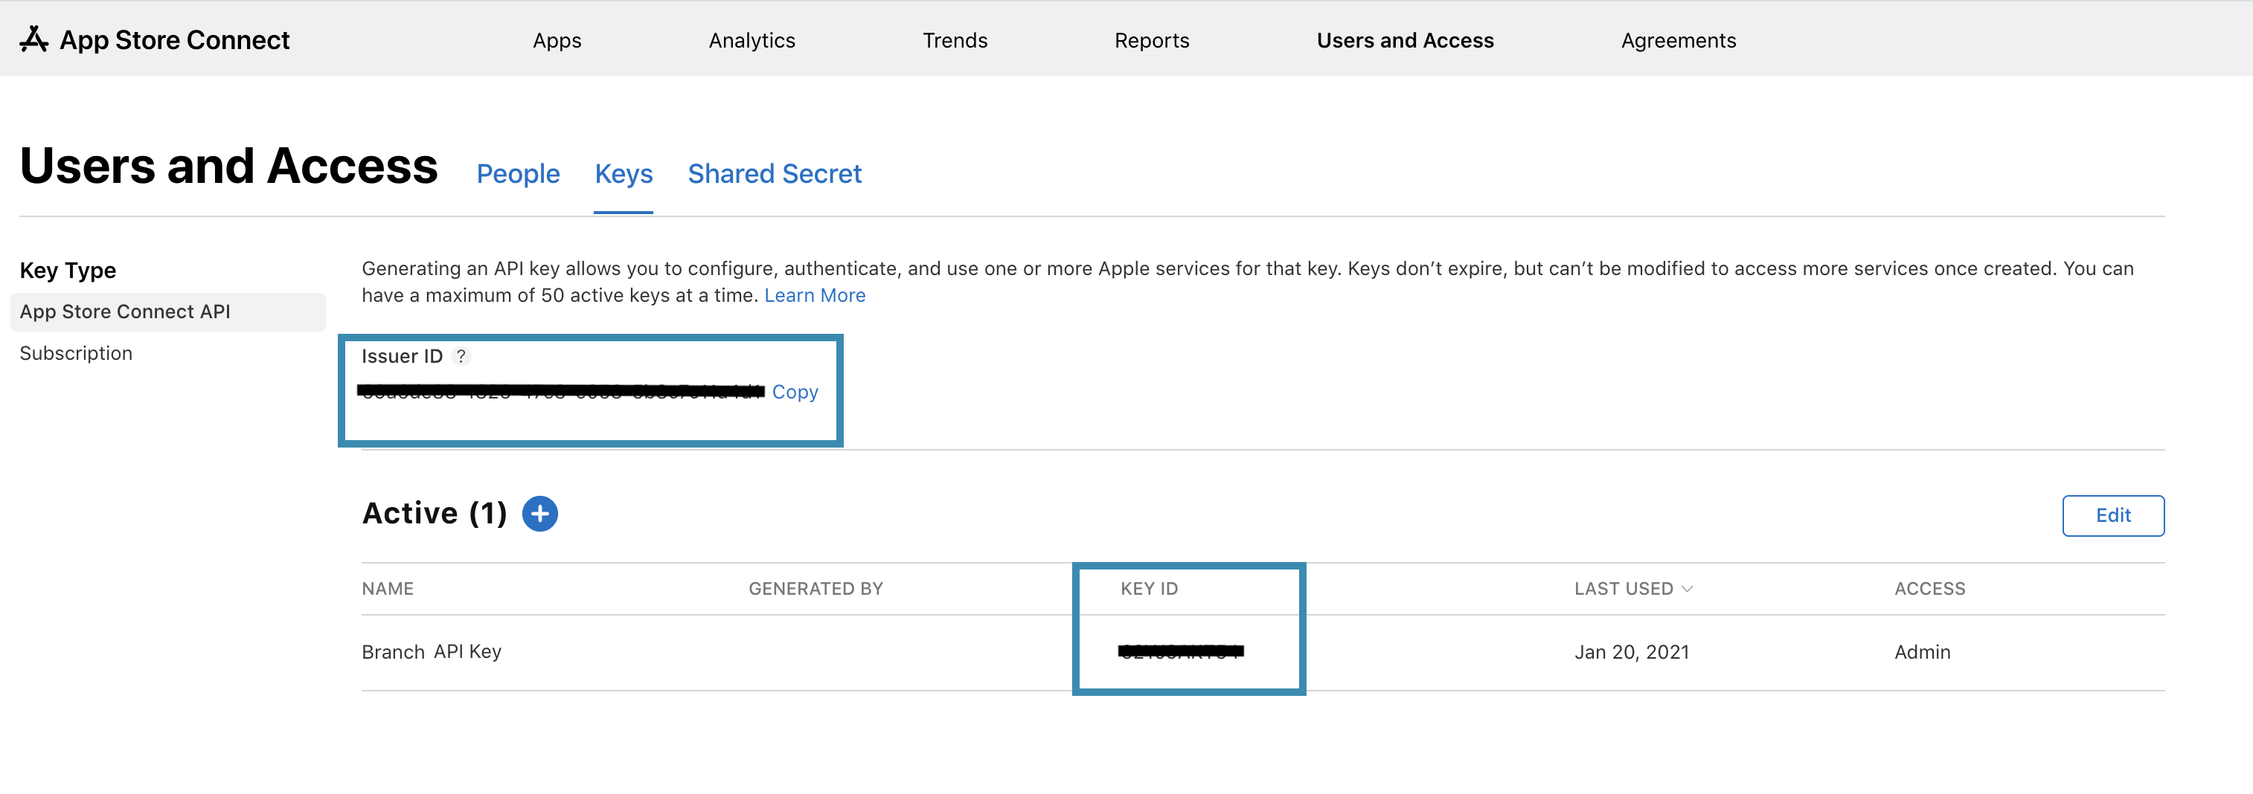Click the App Store Connect title text

[x=174, y=40]
